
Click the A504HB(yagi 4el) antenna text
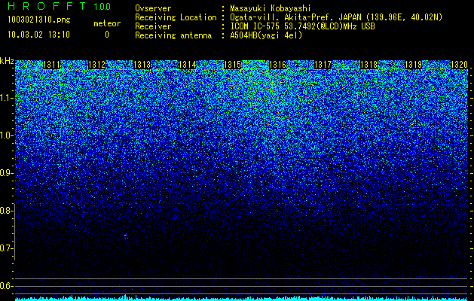[x=266, y=35]
